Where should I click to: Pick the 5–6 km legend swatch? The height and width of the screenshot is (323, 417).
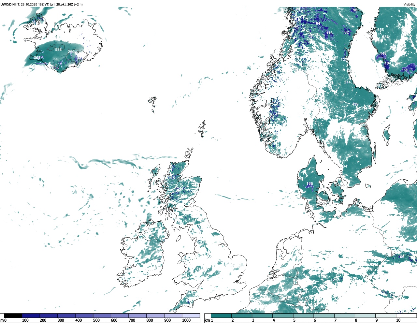pos(303,316)
